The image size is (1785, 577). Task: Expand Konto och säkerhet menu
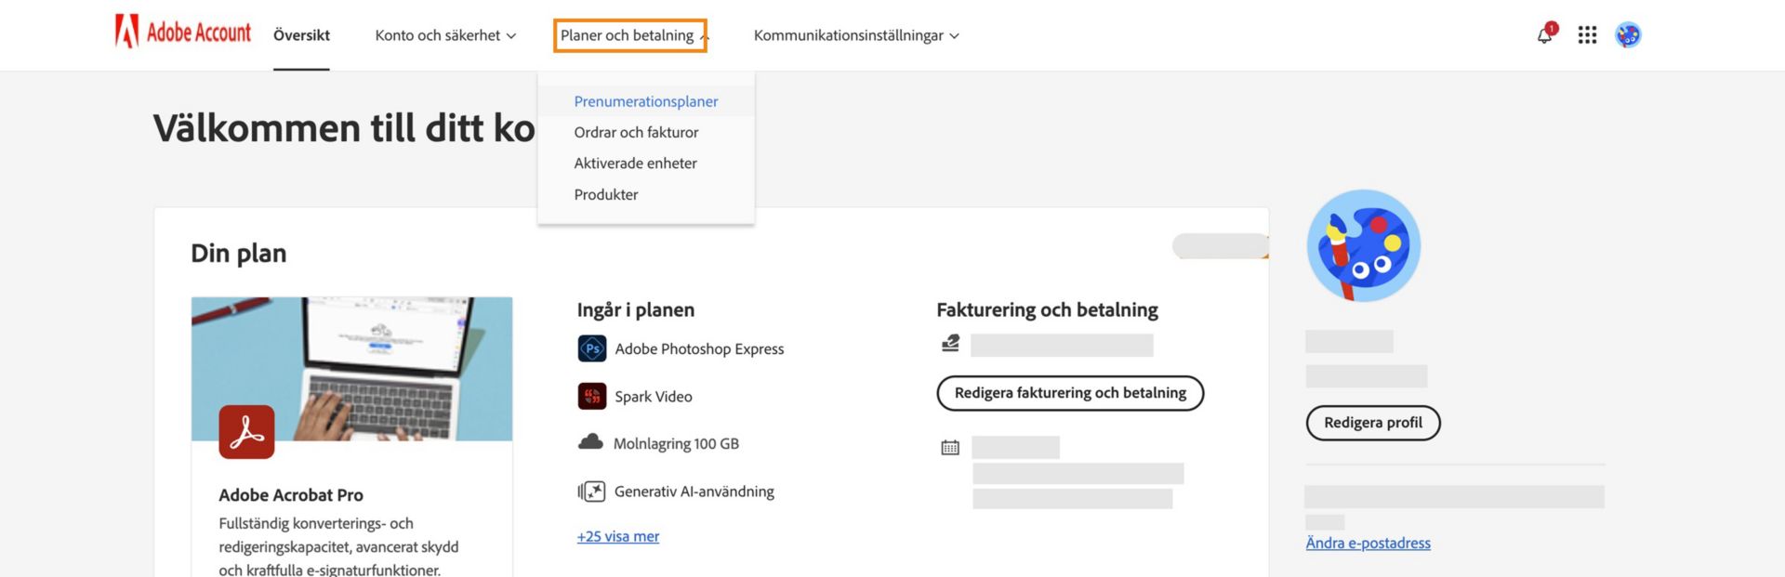point(445,35)
